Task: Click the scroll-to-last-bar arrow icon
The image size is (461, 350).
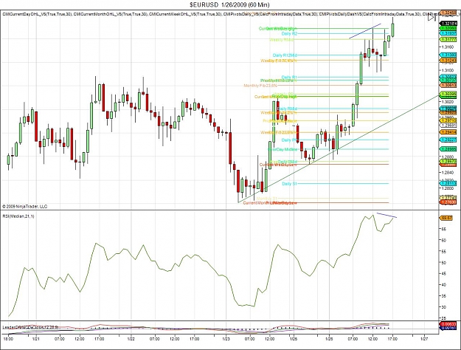Action: [x=431, y=18]
